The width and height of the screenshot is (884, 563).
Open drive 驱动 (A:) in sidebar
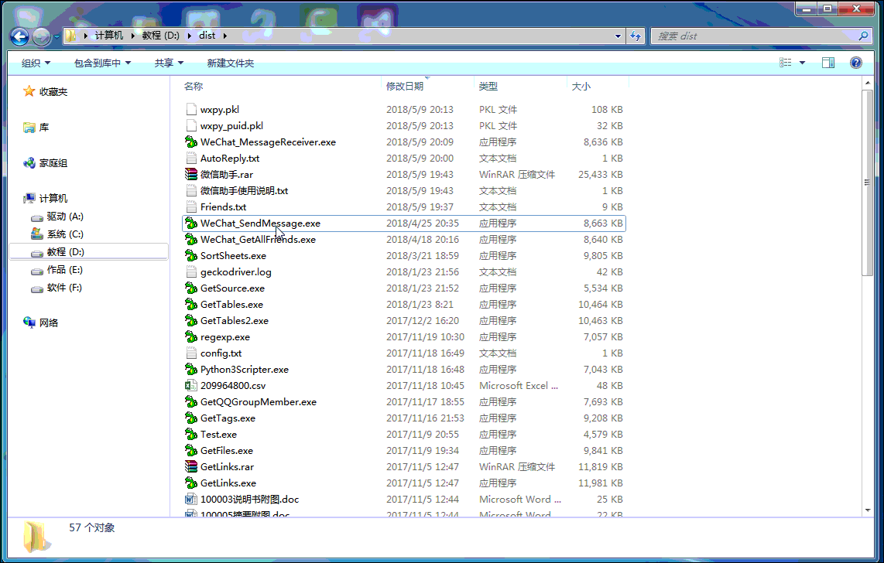(65, 217)
